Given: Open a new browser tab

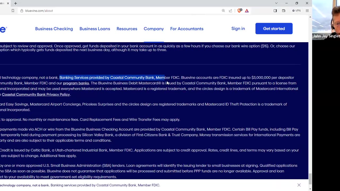Looking at the screenshot, I should pos(15,3).
